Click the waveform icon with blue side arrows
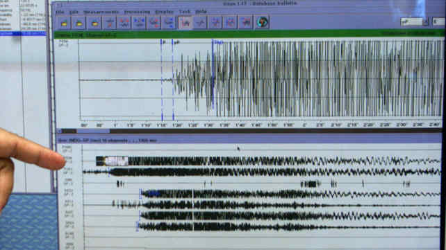This screenshot has width=446, height=250. [169, 23]
